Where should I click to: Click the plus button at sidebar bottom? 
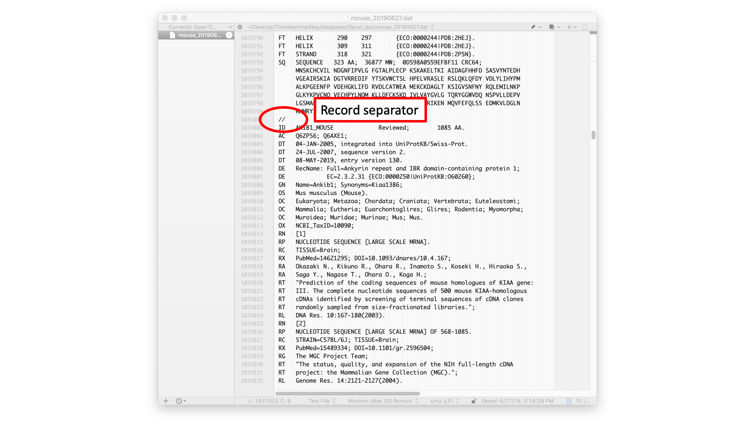(x=166, y=401)
